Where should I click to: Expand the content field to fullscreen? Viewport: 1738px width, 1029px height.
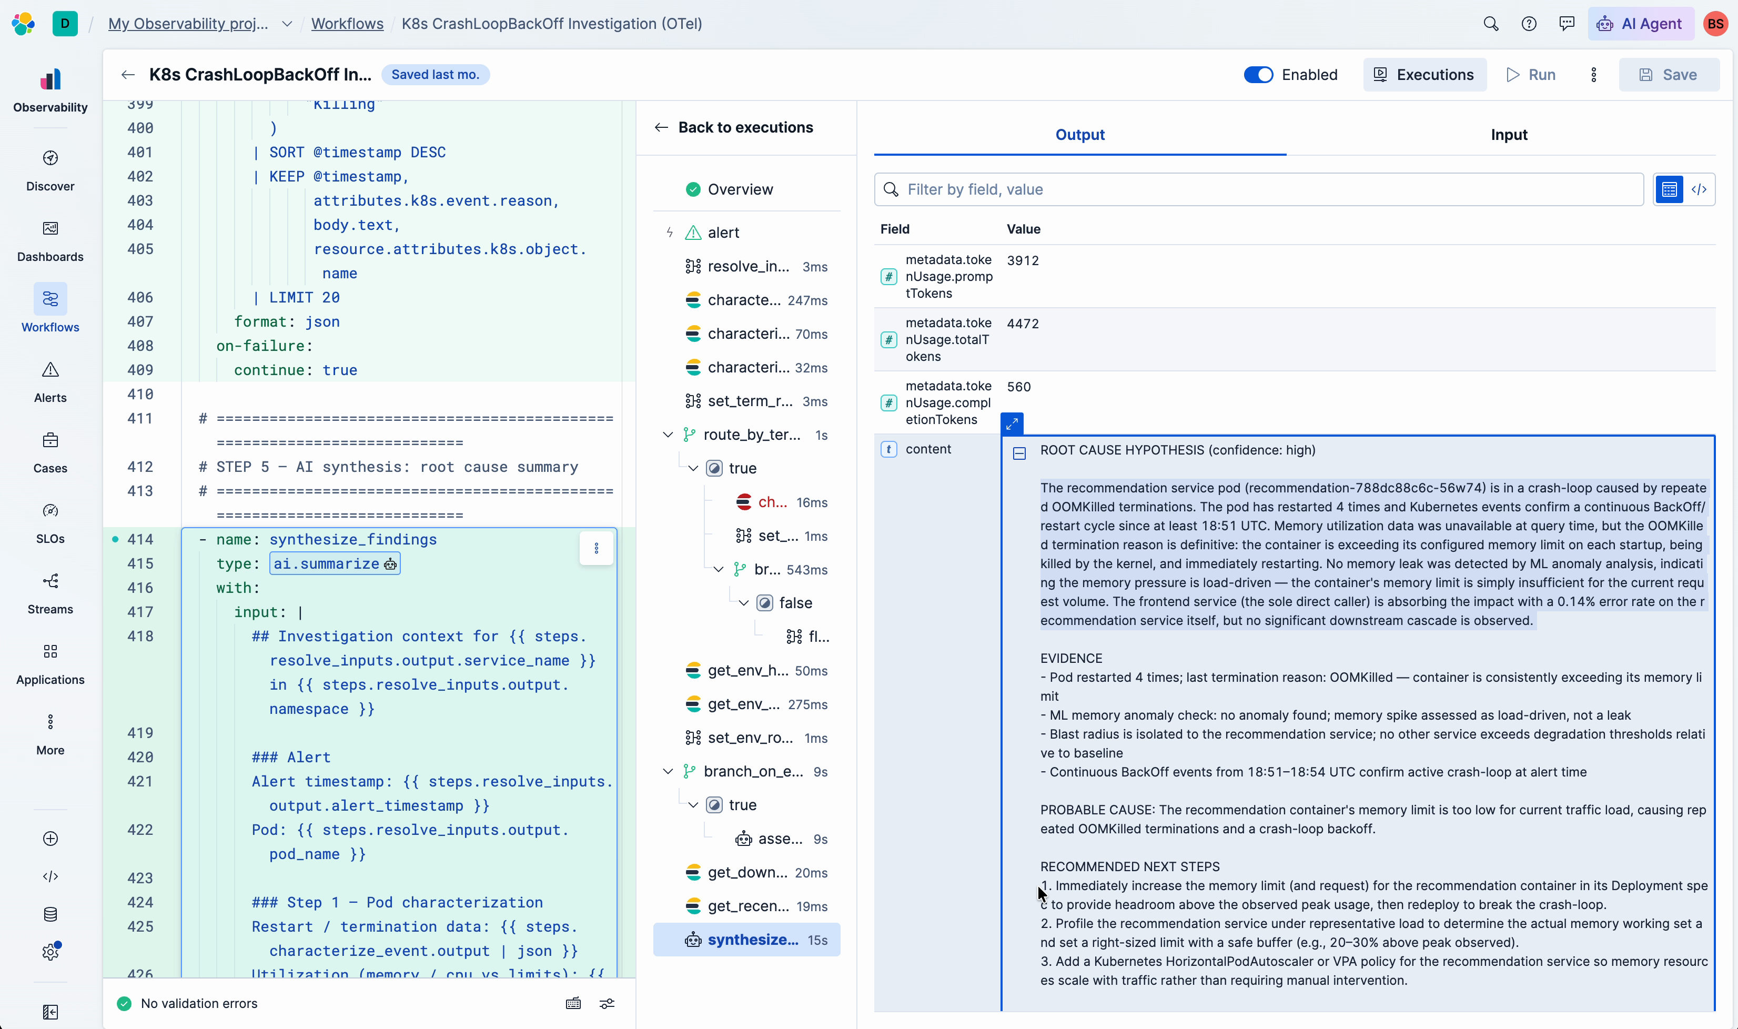click(x=1012, y=422)
